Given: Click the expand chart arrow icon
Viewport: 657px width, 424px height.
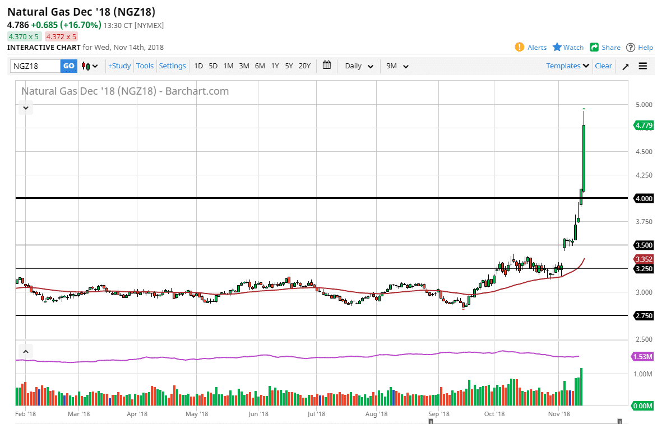Looking at the screenshot, I should 626,67.
